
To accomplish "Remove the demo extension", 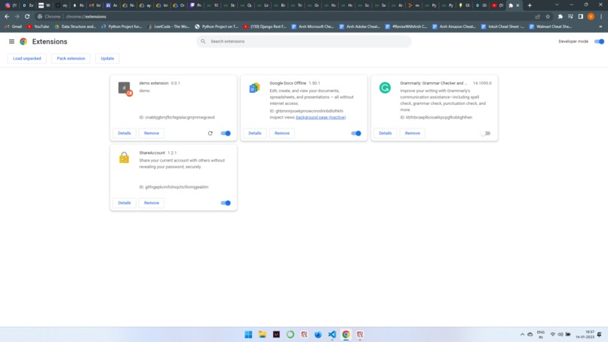I will click(x=152, y=133).
